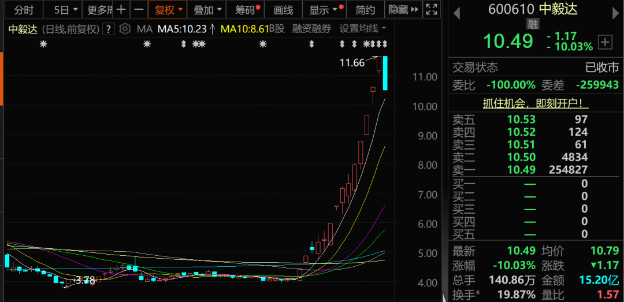624x302 pixels.
Task: Select the 卖四 10.52 order row price
Action: coord(521,132)
